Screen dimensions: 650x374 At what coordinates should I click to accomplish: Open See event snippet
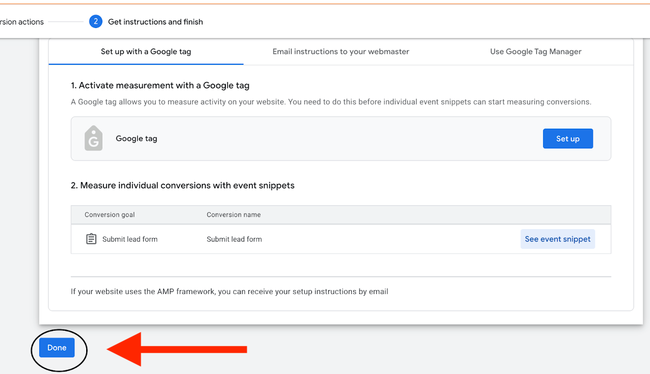pyautogui.click(x=557, y=239)
